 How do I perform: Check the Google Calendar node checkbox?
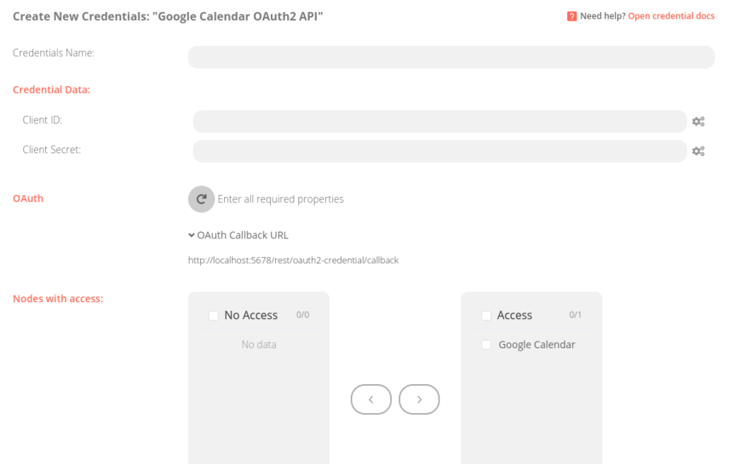click(486, 345)
